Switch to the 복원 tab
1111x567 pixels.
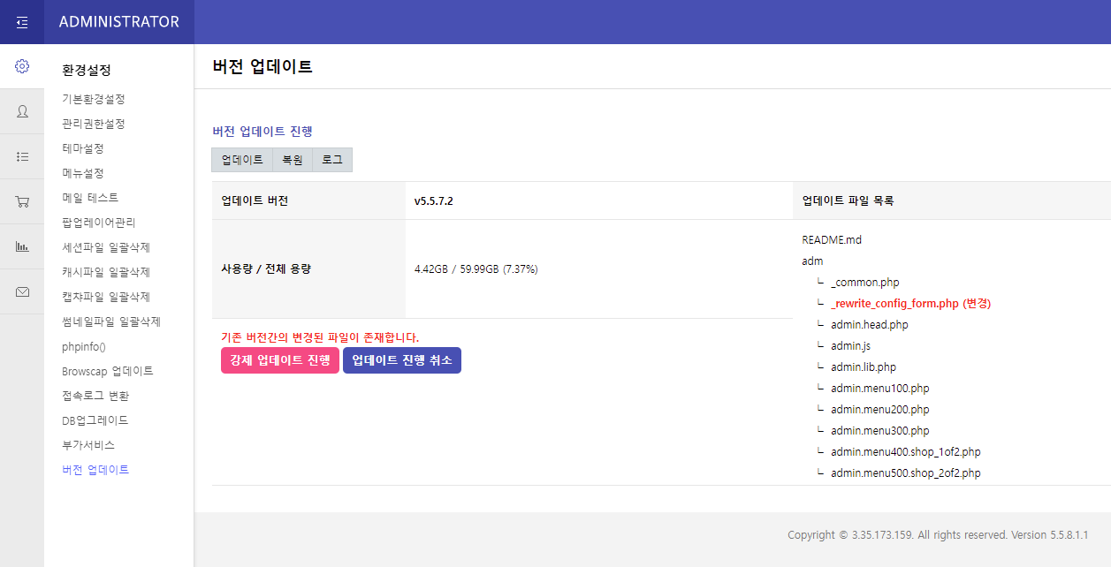coord(293,160)
